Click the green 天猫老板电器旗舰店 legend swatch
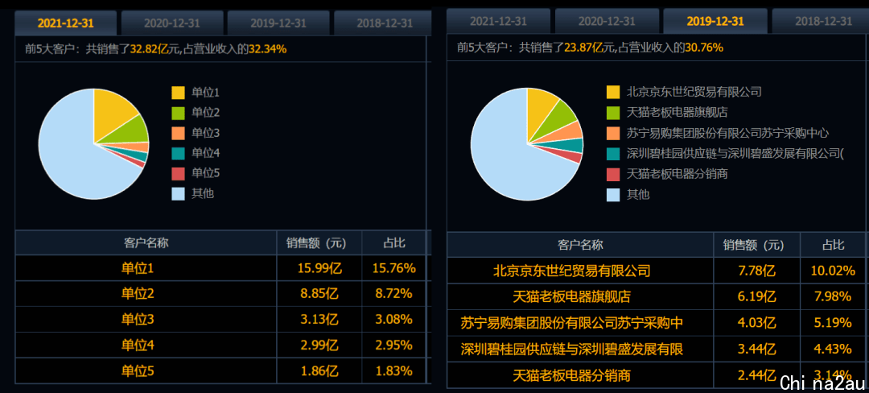Viewport: 869px width, 393px height. (x=613, y=113)
